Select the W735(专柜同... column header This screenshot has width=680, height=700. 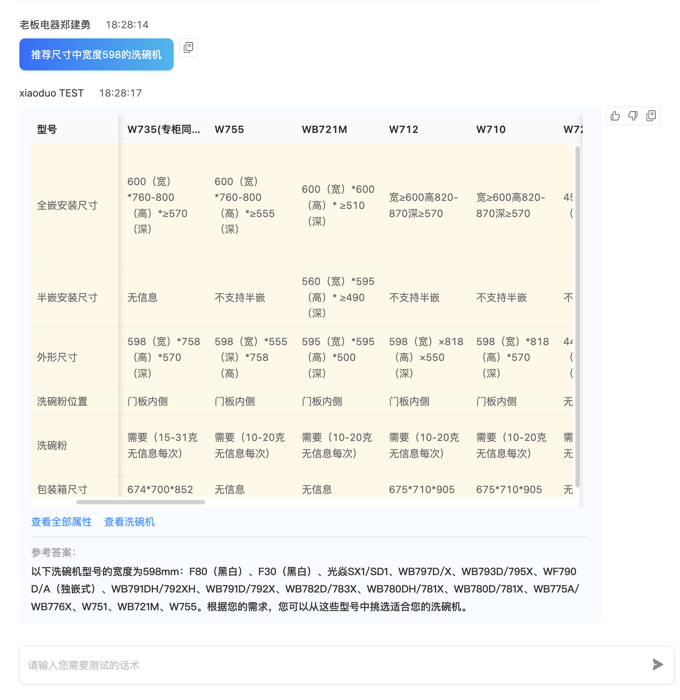point(164,129)
